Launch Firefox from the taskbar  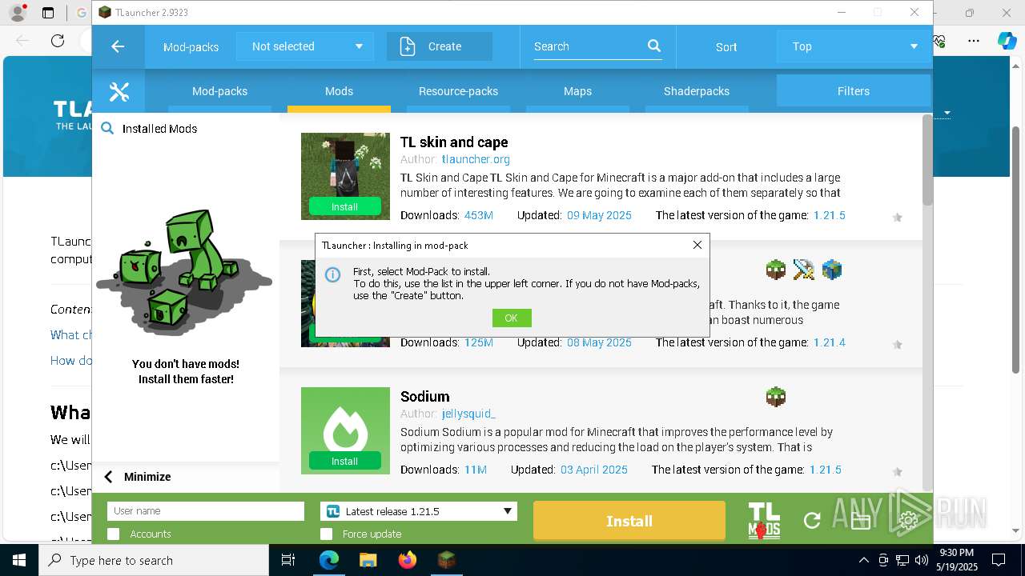(407, 560)
